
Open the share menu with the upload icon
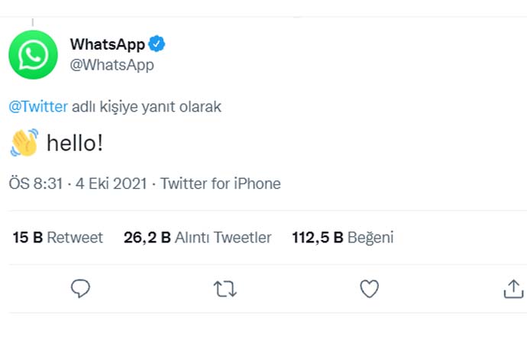tap(513, 289)
